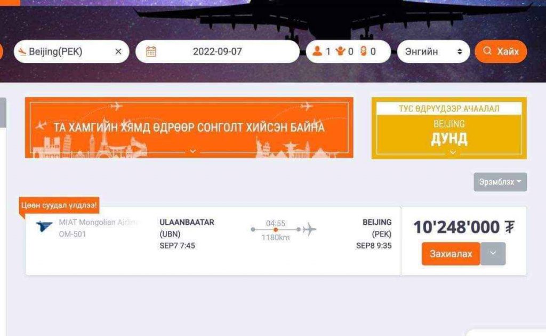This screenshot has width=546, height=336.
Task: Click the adult passenger icon
Action: coord(317,51)
